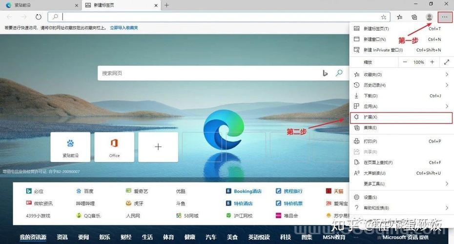Open the QQ音乐 link
The image size is (454, 244).
click(88, 216)
